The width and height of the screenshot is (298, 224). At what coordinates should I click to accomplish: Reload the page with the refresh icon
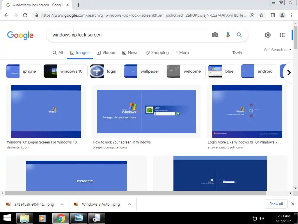pos(25,15)
